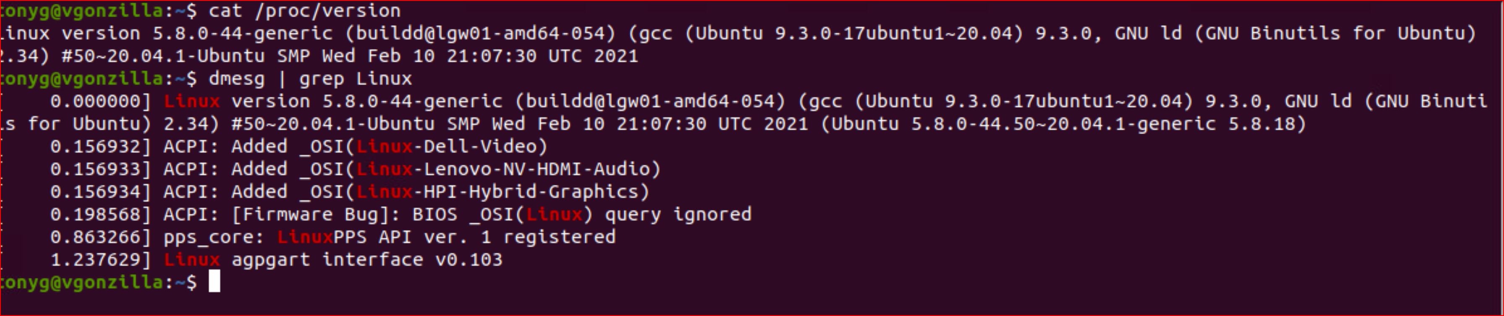
Task: Click the red 'Linux' before 'version 5.8.0-44-generic'
Action: click(x=192, y=101)
